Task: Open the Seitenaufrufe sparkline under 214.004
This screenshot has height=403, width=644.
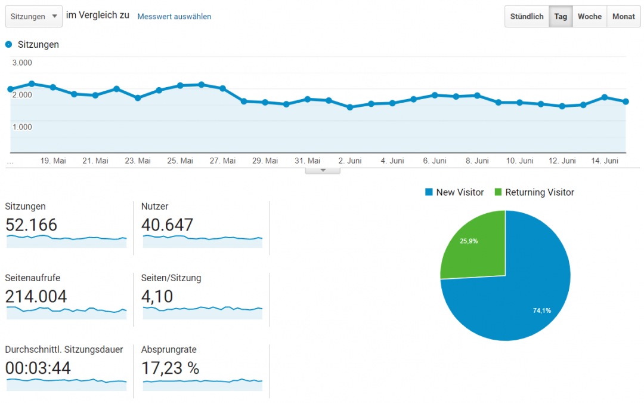Action: pyautogui.click(x=66, y=312)
